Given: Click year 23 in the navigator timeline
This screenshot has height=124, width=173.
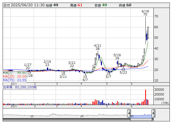Looking at the screenshot, I should (x=32, y=116).
